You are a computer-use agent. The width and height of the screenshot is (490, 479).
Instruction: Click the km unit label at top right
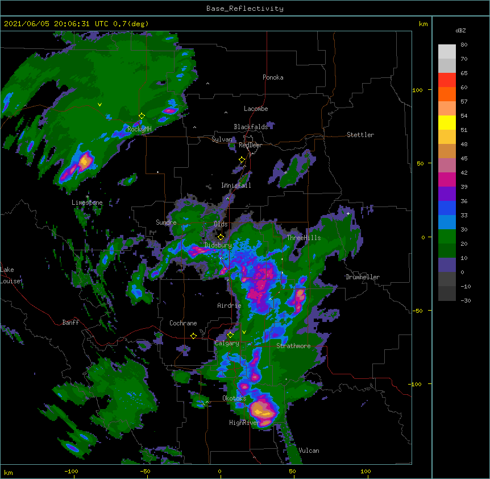(423, 24)
